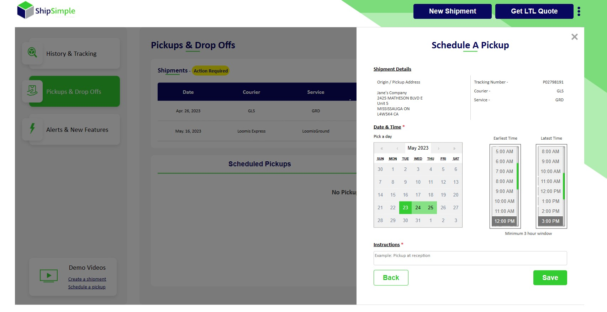This screenshot has height=312, width=607.
Task: Choose 2:00 PM as latest time
Action: pos(550,211)
